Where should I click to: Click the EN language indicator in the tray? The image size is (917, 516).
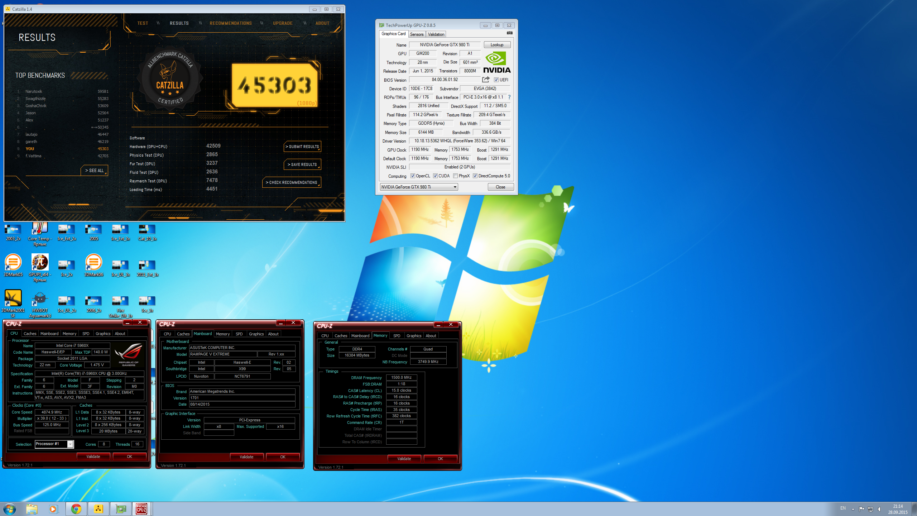pos(843,508)
